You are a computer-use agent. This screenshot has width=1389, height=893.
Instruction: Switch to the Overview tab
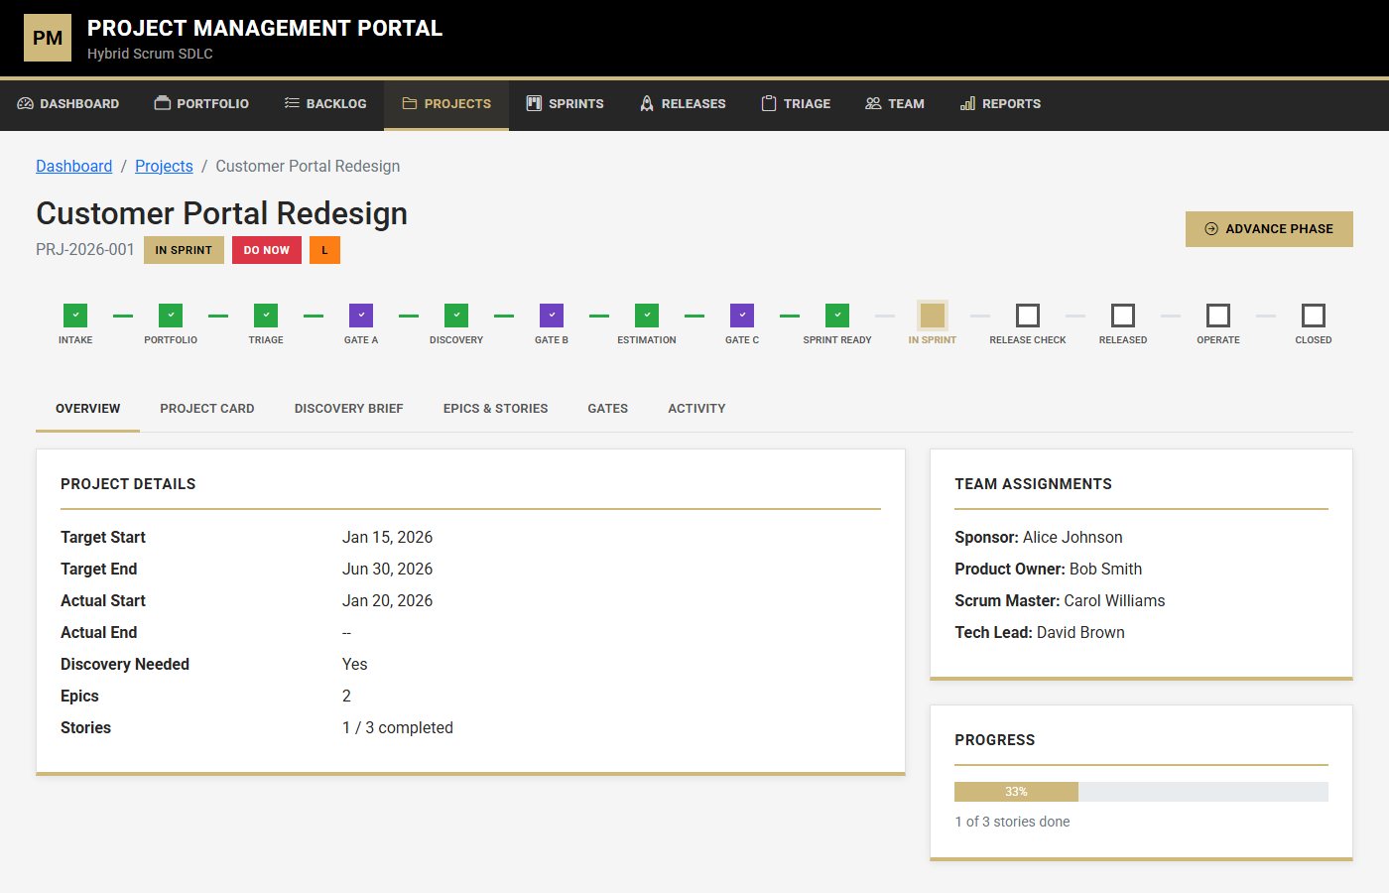coord(87,409)
